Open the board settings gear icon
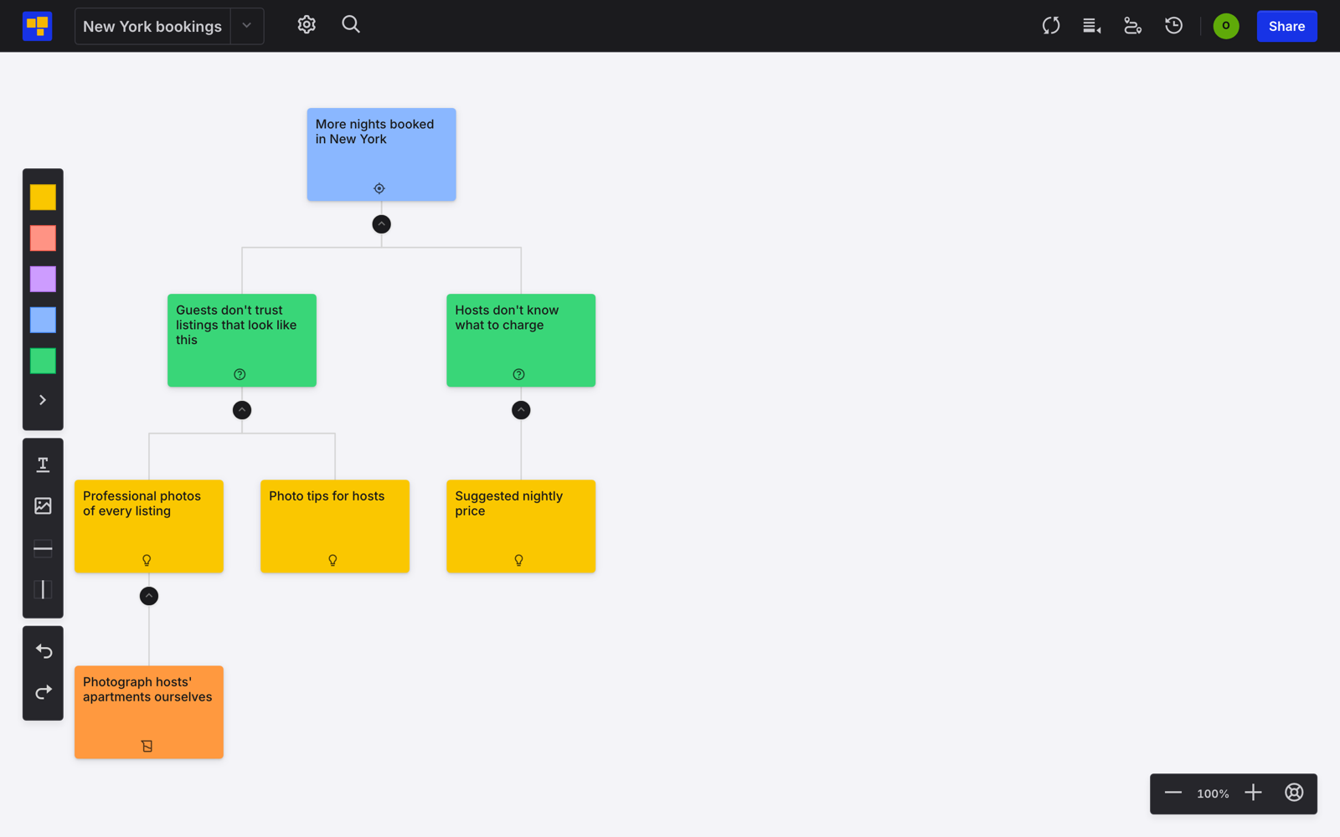Image resolution: width=1340 pixels, height=837 pixels. click(x=307, y=25)
